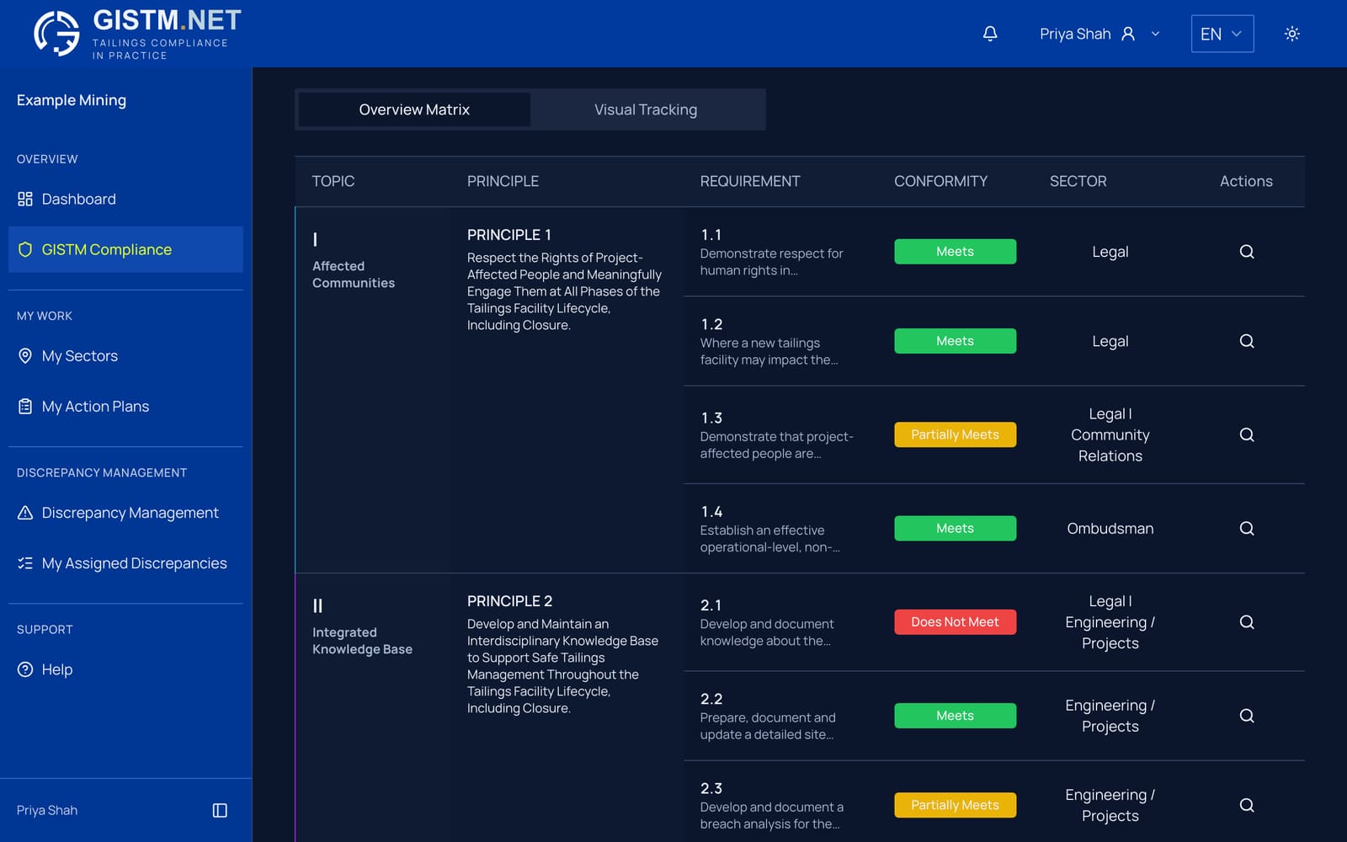1347x842 pixels.
Task: Click the Ombudsman sector cell
Action: click(x=1110, y=528)
